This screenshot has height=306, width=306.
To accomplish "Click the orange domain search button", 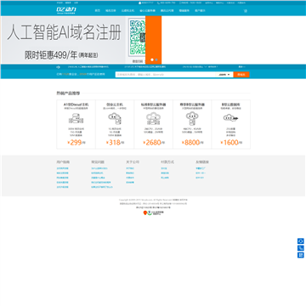I will (241, 75).
